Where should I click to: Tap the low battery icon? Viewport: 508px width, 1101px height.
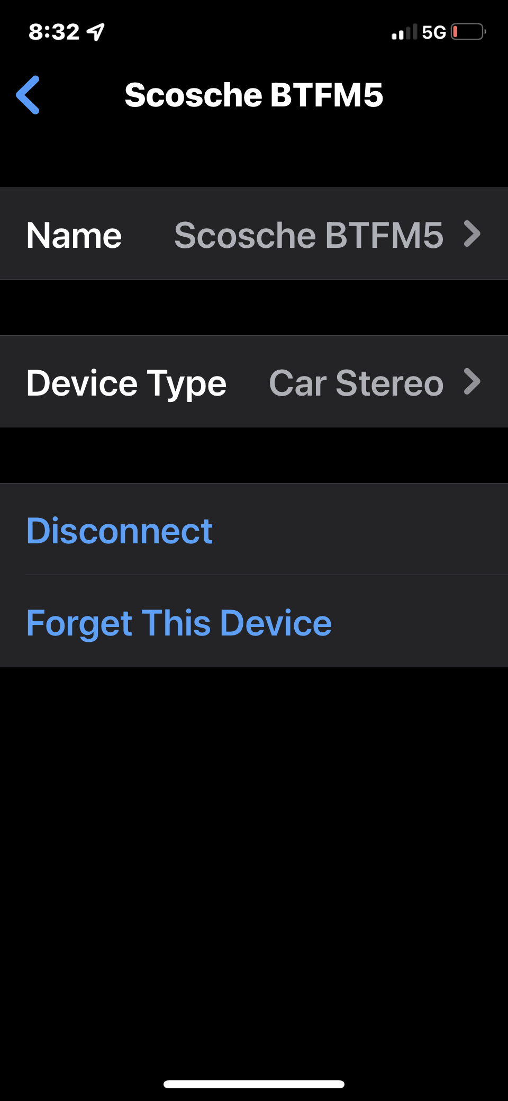[468, 32]
